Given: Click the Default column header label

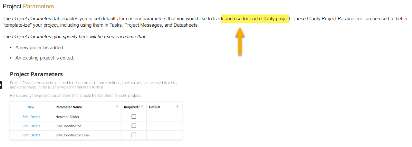Looking at the screenshot, I should pyautogui.click(x=155, y=107).
